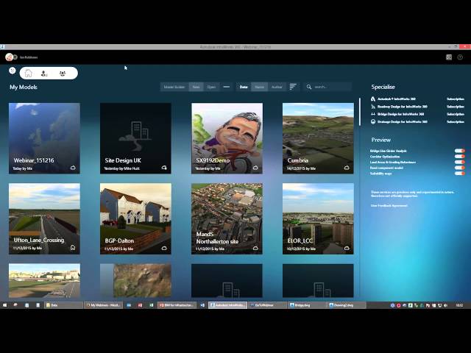This screenshot has width=471, height=353.
Task: Click the Open model button
Action: [211, 87]
